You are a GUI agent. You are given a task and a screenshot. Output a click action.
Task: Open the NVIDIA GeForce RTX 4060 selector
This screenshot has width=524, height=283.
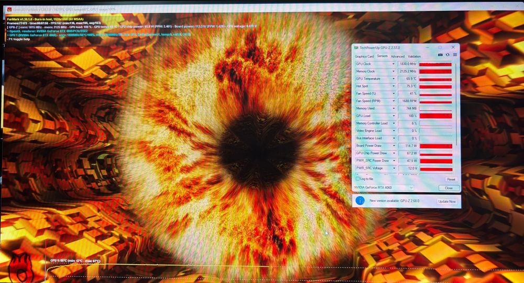click(x=384, y=188)
